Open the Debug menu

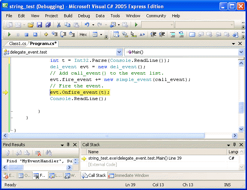coord(84,16)
